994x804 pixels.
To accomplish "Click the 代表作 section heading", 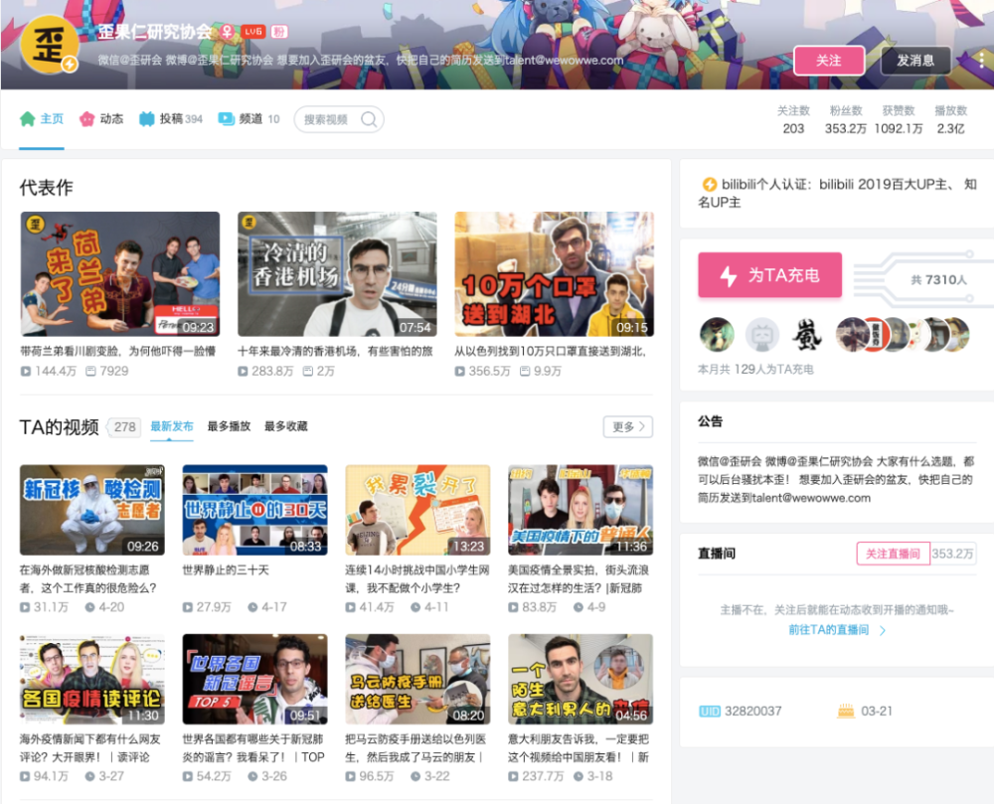I will tap(47, 188).
